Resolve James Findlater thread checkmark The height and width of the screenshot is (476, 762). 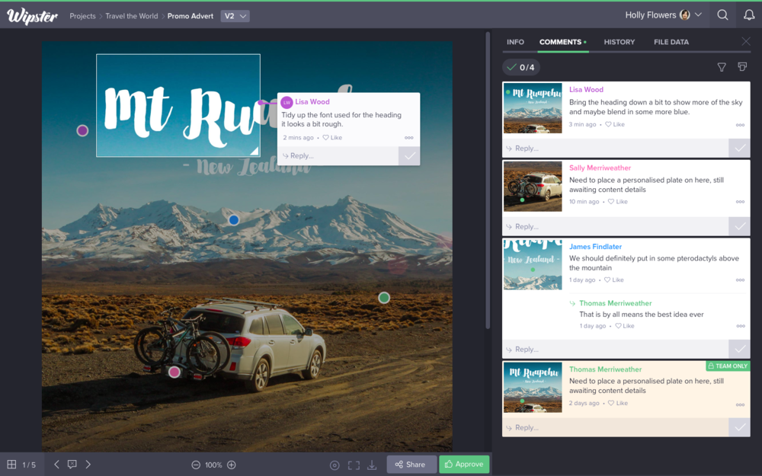click(x=739, y=350)
